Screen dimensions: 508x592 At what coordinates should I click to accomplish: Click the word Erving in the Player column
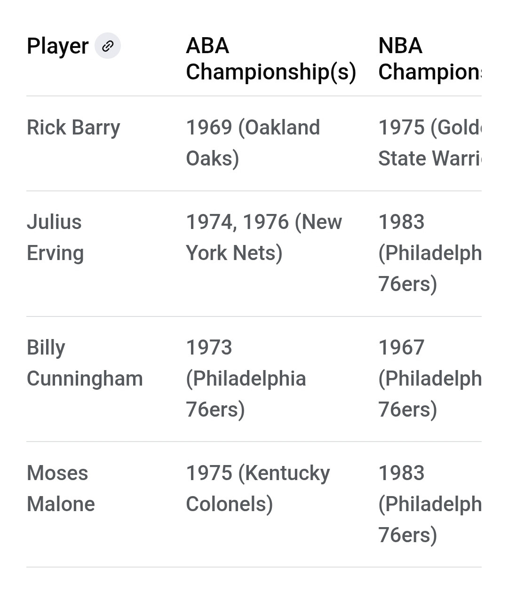click(x=55, y=253)
